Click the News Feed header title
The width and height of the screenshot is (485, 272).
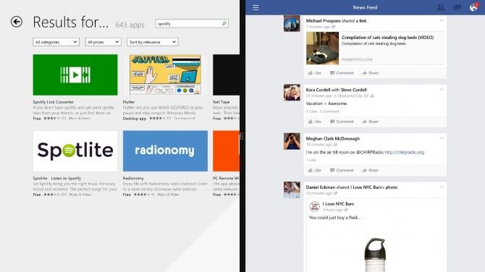coord(365,7)
